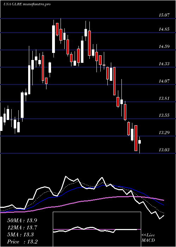
Task: Click the '<<Live MACD' label
Action: (148, 238)
